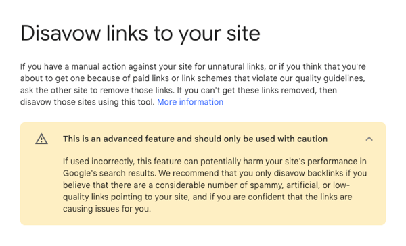Collapse the caution notice using the chevron

click(369, 139)
